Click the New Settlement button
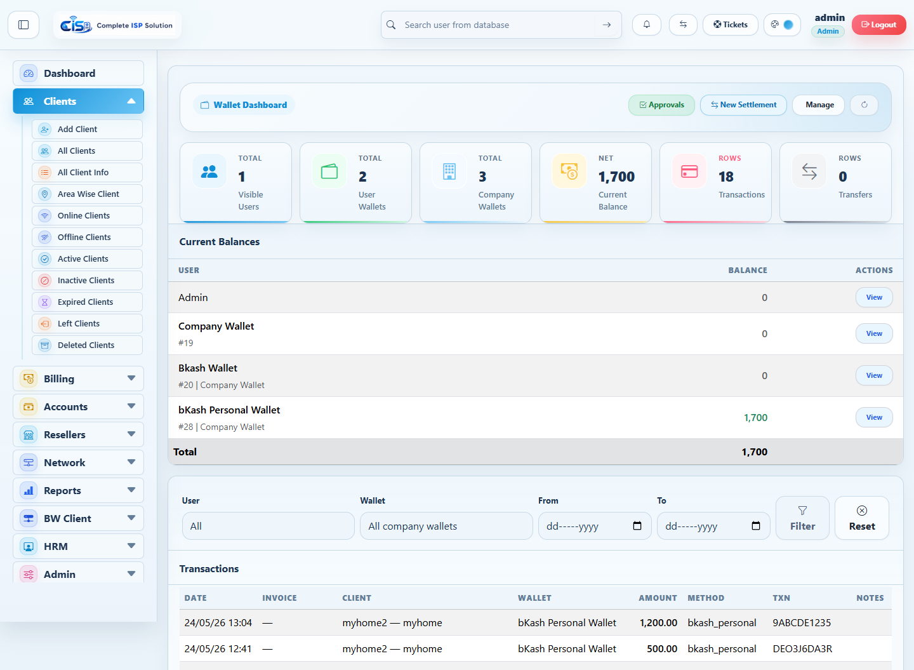The image size is (914, 670). 743,105
